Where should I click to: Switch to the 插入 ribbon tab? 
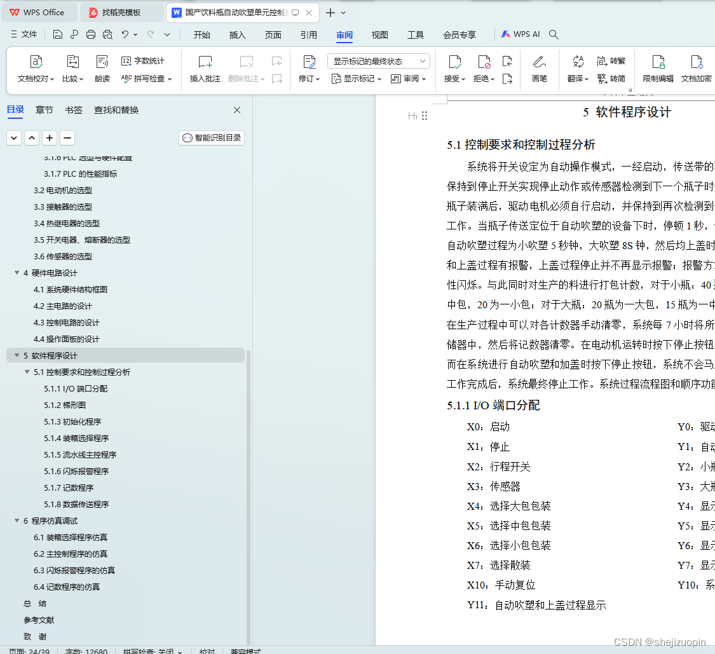(x=237, y=35)
